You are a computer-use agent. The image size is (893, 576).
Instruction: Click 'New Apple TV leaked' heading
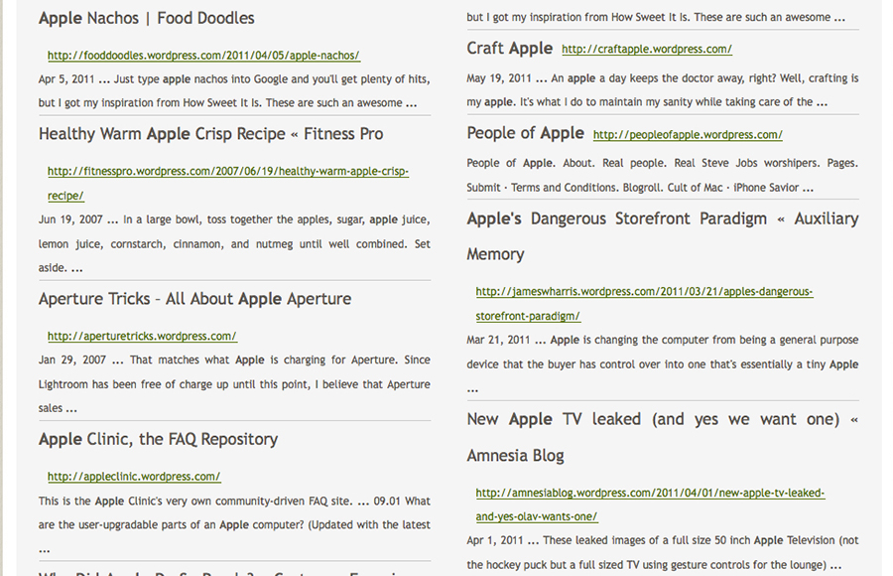[x=663, y=437]
